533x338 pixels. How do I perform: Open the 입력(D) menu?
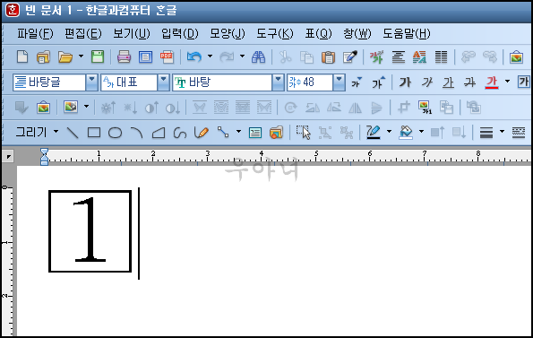[180, 33]
